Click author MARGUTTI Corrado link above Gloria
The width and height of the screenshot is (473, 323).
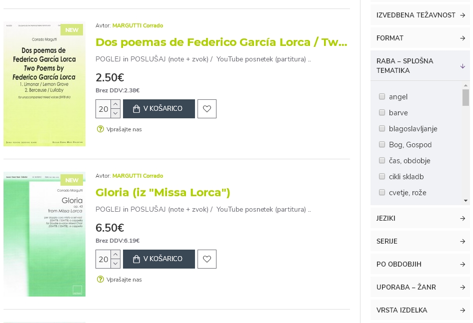coord(137,176)
